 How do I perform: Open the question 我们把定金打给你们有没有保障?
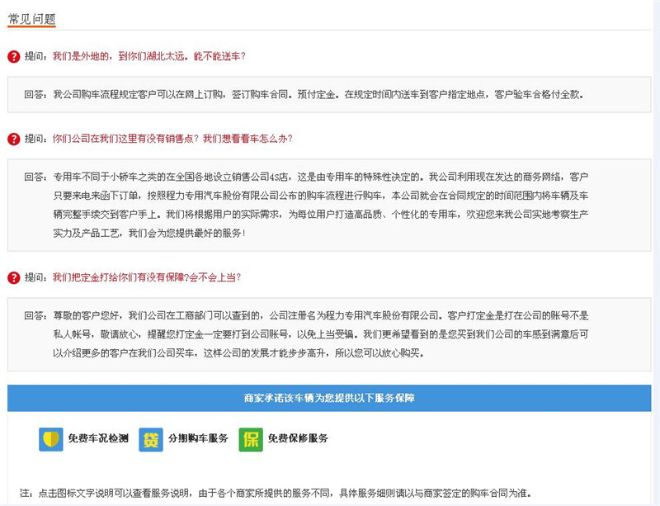click(x=147, y=277)
